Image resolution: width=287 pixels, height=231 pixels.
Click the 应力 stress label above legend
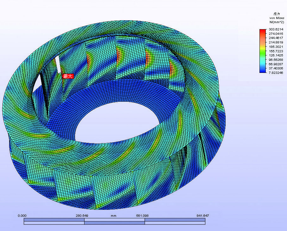point(277,14)
